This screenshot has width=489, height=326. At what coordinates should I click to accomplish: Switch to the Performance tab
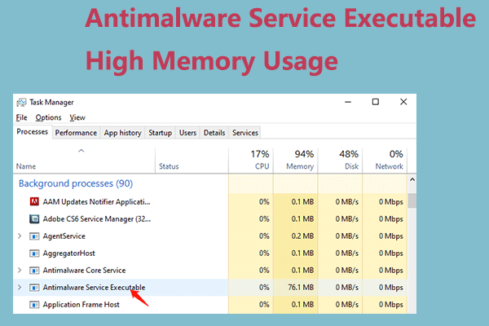[76, 133]
